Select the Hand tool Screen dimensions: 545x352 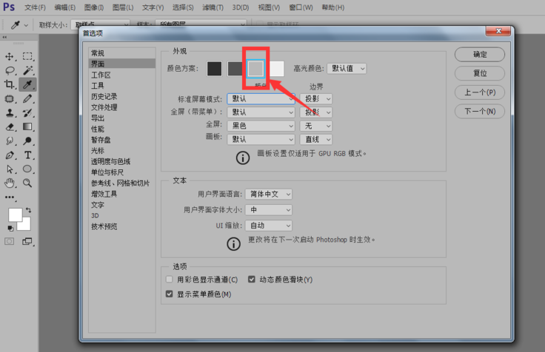click(x=10, y=183)
